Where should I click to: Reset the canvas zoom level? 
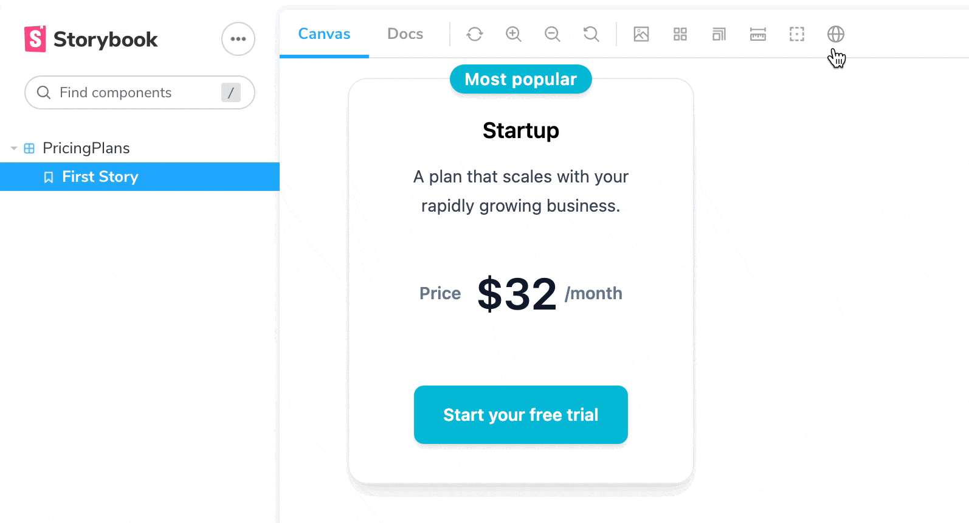591,34
